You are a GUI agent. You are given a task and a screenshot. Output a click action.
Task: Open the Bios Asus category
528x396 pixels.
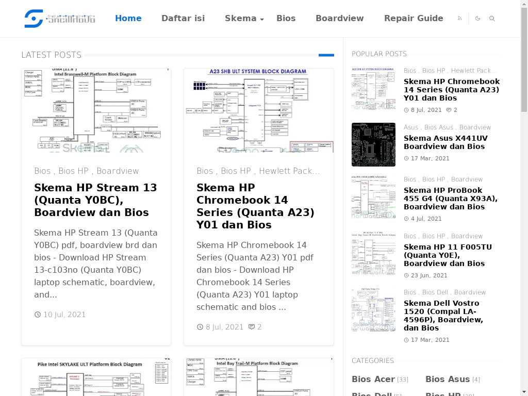(448, 379)
